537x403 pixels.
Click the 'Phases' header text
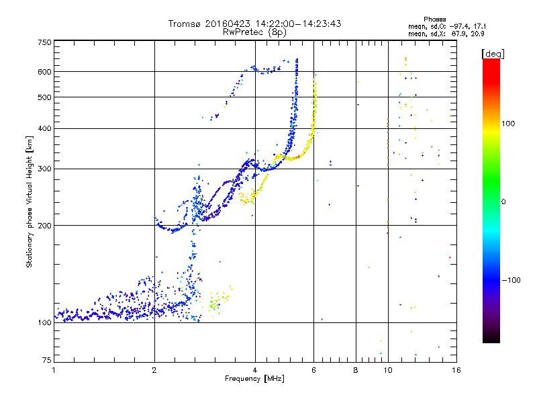434,19
